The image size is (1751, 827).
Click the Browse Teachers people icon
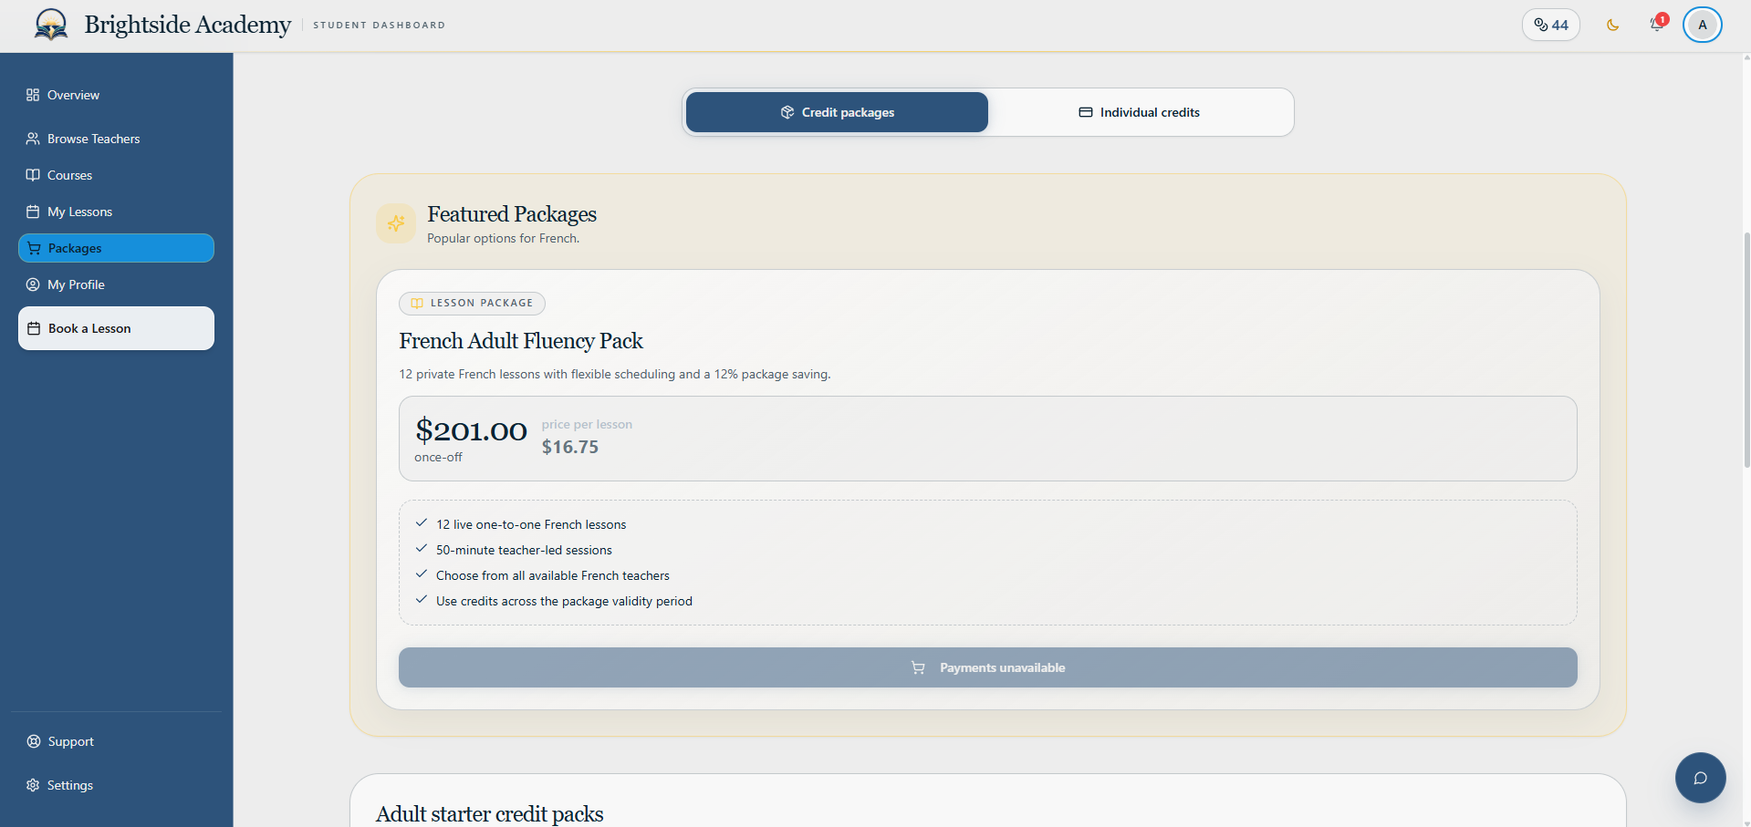coord(33,139)
